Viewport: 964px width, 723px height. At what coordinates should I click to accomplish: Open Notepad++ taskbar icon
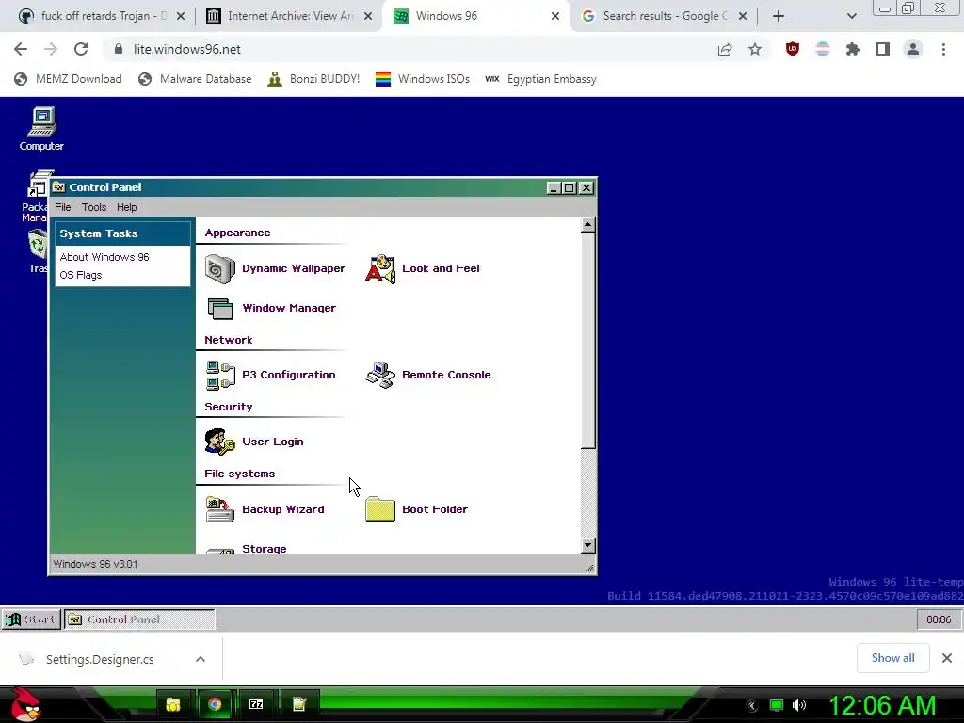click(x=298, y=704)
